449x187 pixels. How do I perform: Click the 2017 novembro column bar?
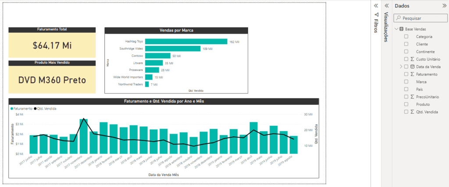[84, 136]
